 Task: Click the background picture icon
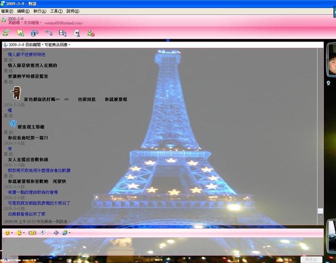[65, 233]
